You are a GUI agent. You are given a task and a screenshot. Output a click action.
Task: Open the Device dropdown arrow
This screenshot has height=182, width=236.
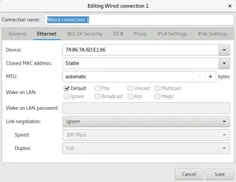[x=224, y=50]
